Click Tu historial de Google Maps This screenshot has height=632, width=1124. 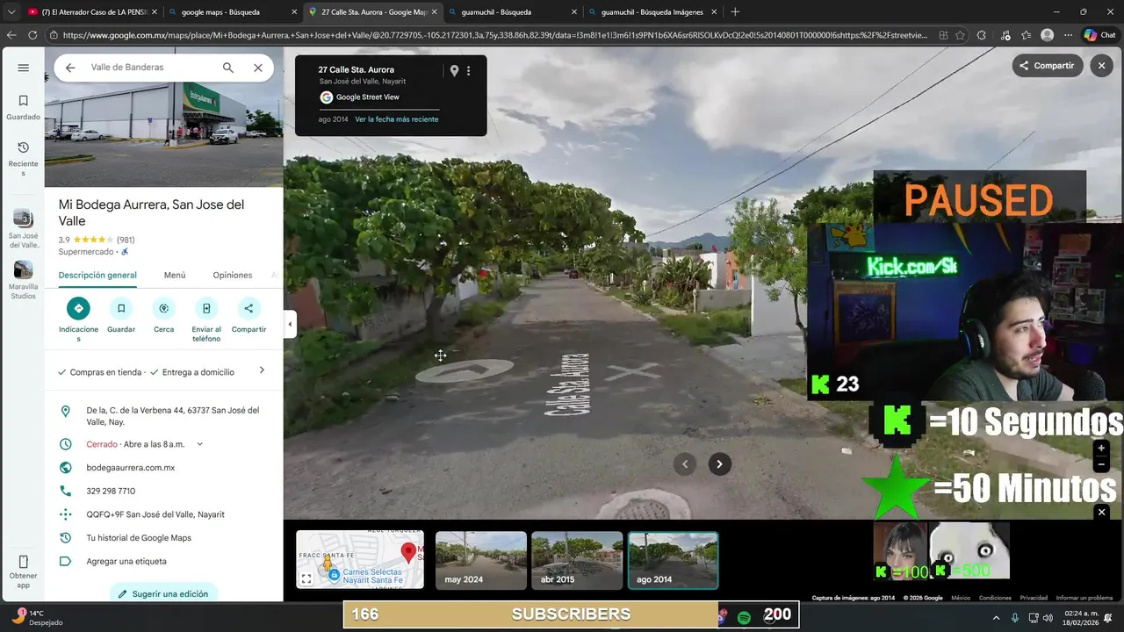[139, 538]
